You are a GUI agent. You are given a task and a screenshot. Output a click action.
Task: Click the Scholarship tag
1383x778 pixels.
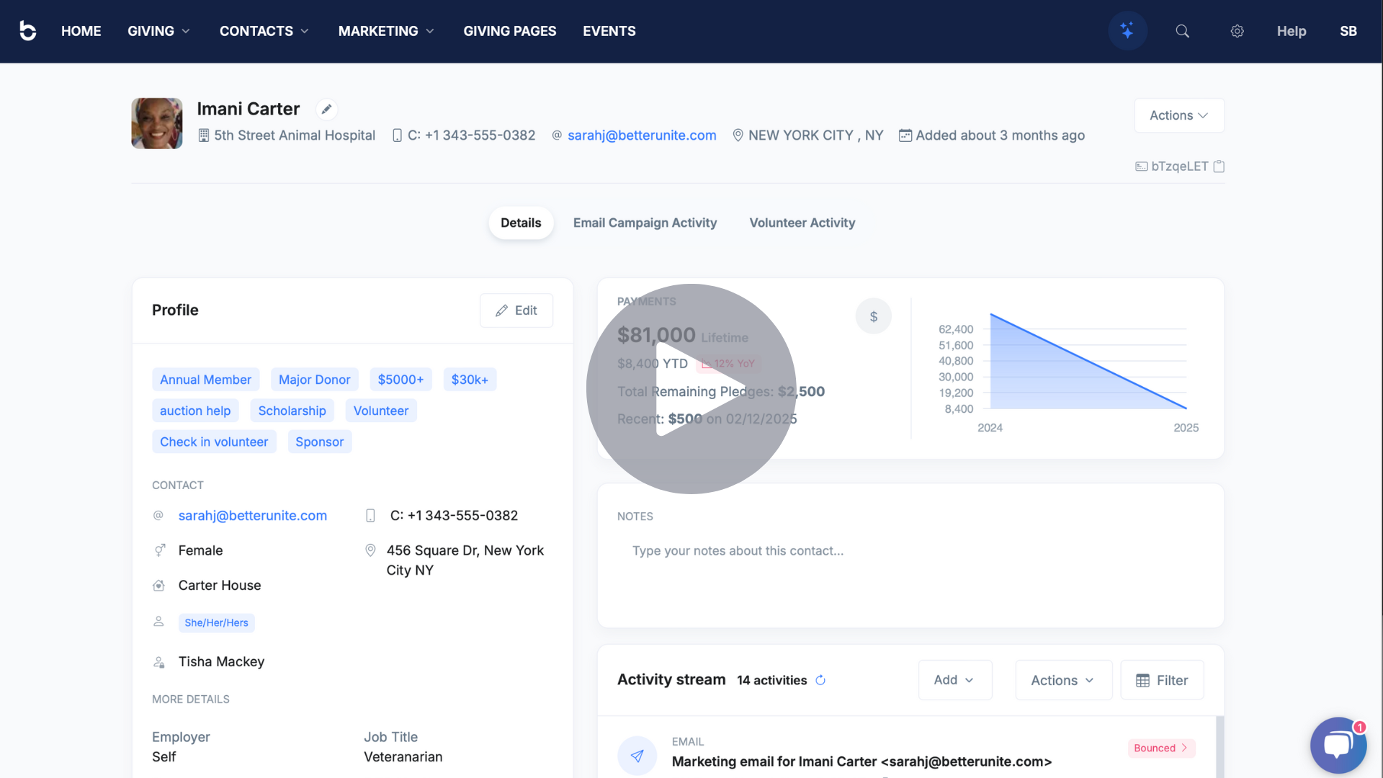click(292, 411)
